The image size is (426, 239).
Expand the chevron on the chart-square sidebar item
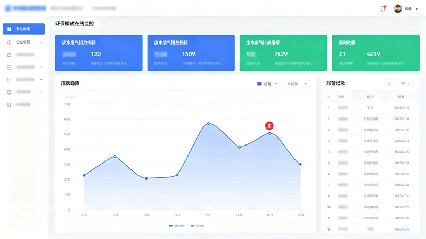tap(42, 79)
